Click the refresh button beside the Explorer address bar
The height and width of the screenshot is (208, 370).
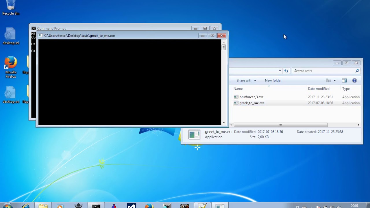pos(286,71)
